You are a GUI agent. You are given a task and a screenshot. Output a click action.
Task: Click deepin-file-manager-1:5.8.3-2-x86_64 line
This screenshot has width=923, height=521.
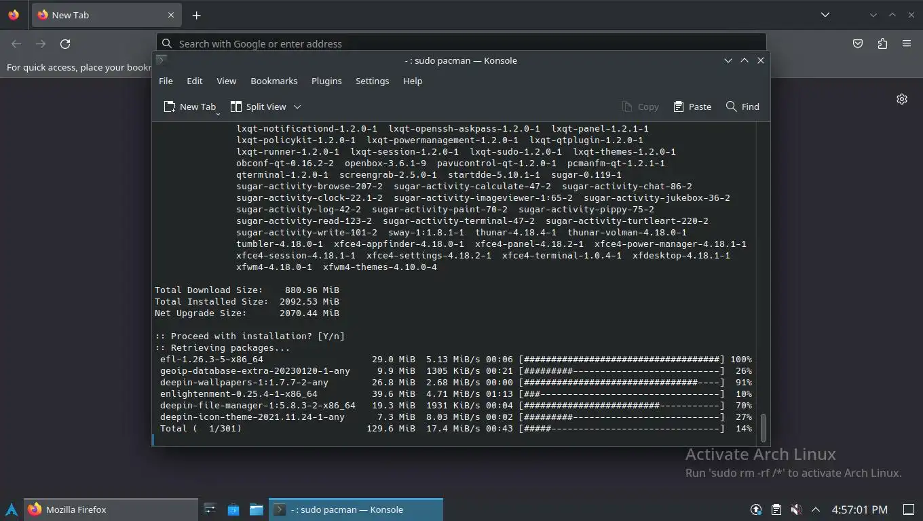coord(456,406)
